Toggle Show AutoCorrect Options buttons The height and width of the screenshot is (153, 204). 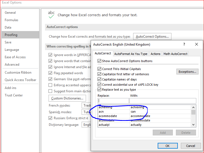tap(99, 61)
